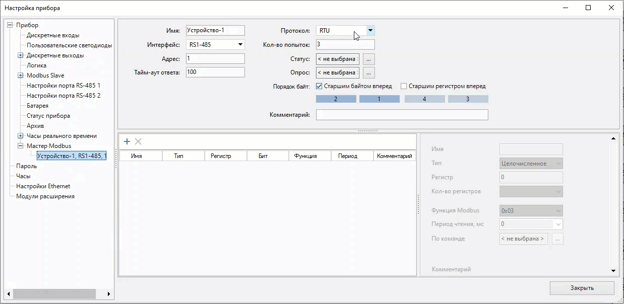Minimize the Настройка прибора window
The width and height of the screenshot is (624, 304).
(x=565, y=8)
